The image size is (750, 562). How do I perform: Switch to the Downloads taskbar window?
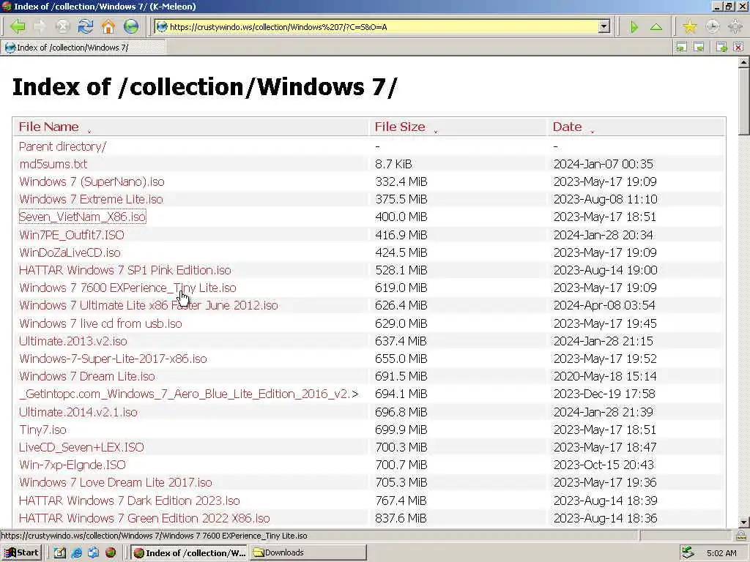(308, 553)
